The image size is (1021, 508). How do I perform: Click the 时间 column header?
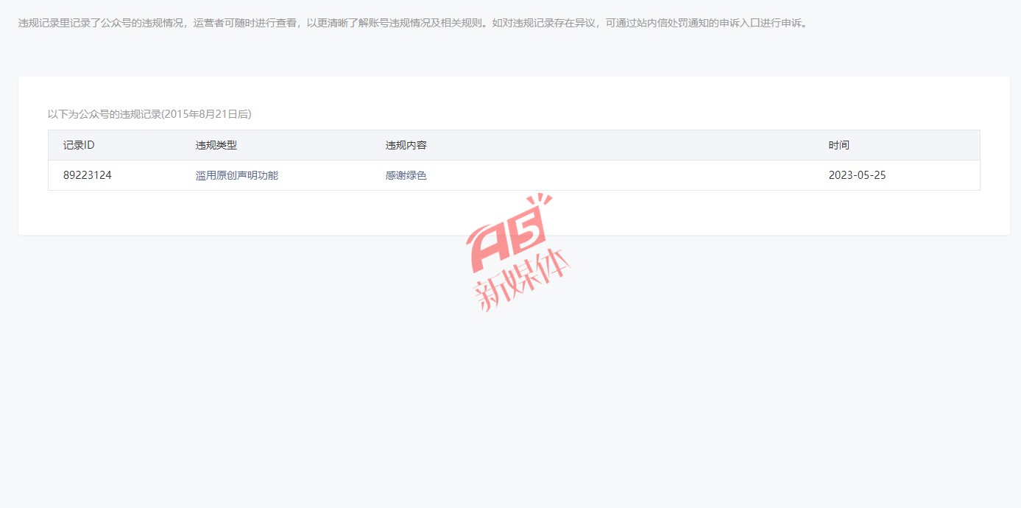[x=838, y=145]
